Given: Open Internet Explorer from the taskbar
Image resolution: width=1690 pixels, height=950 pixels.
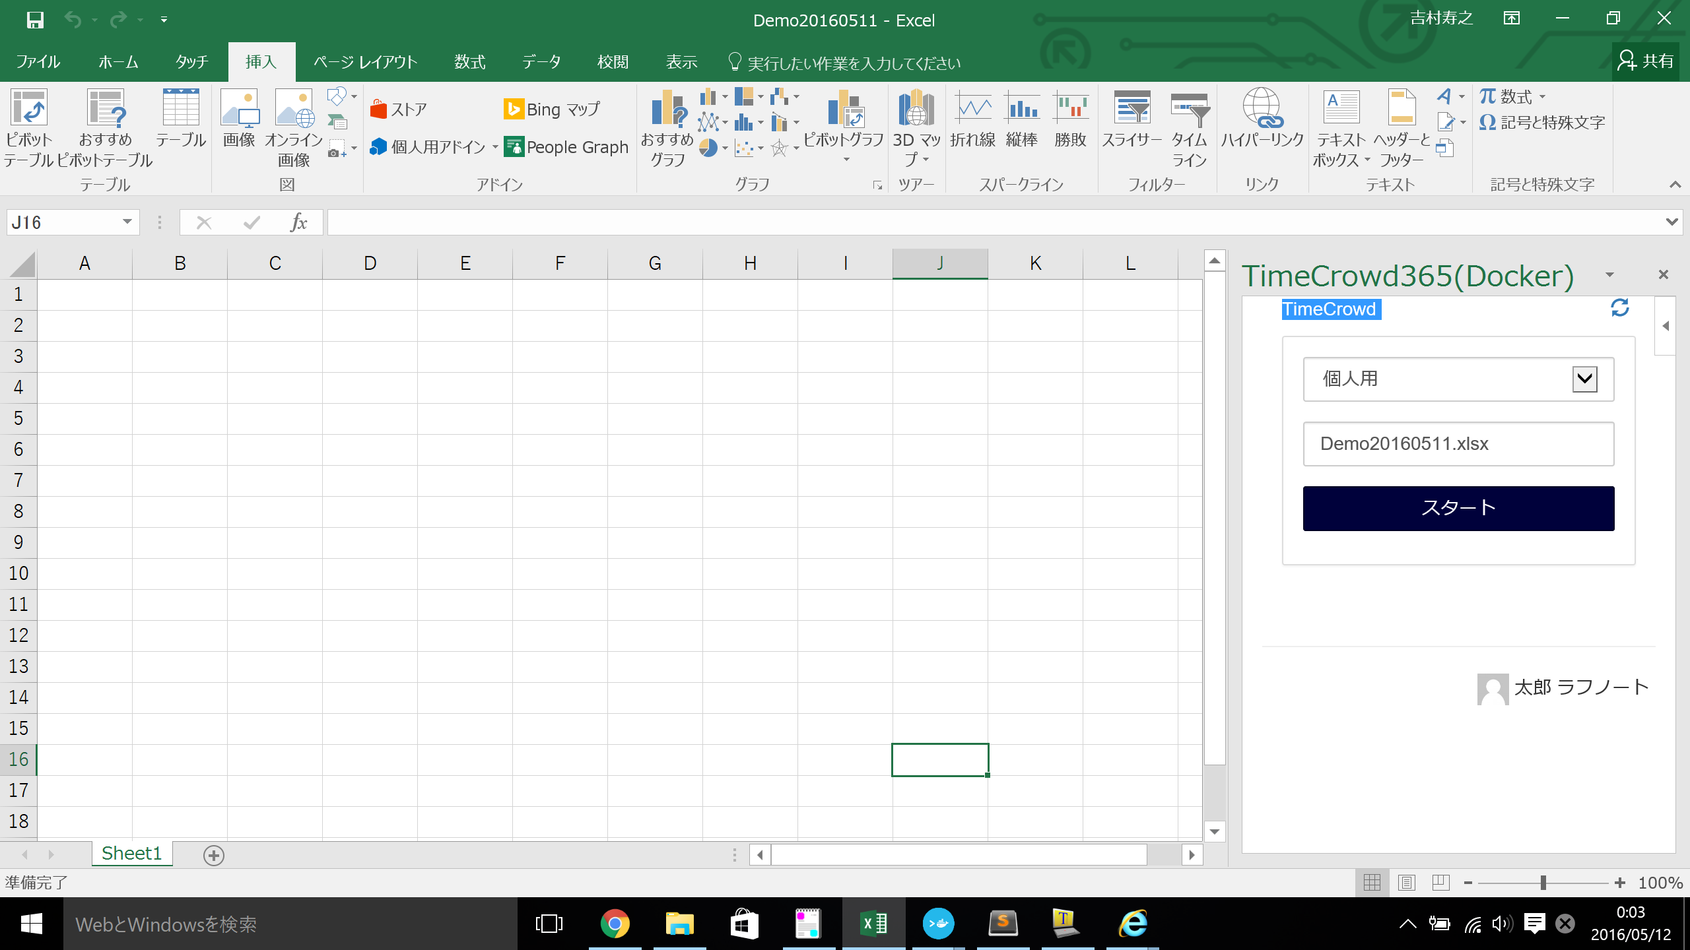Looking at the screenshot, I should coord(1133,924).
